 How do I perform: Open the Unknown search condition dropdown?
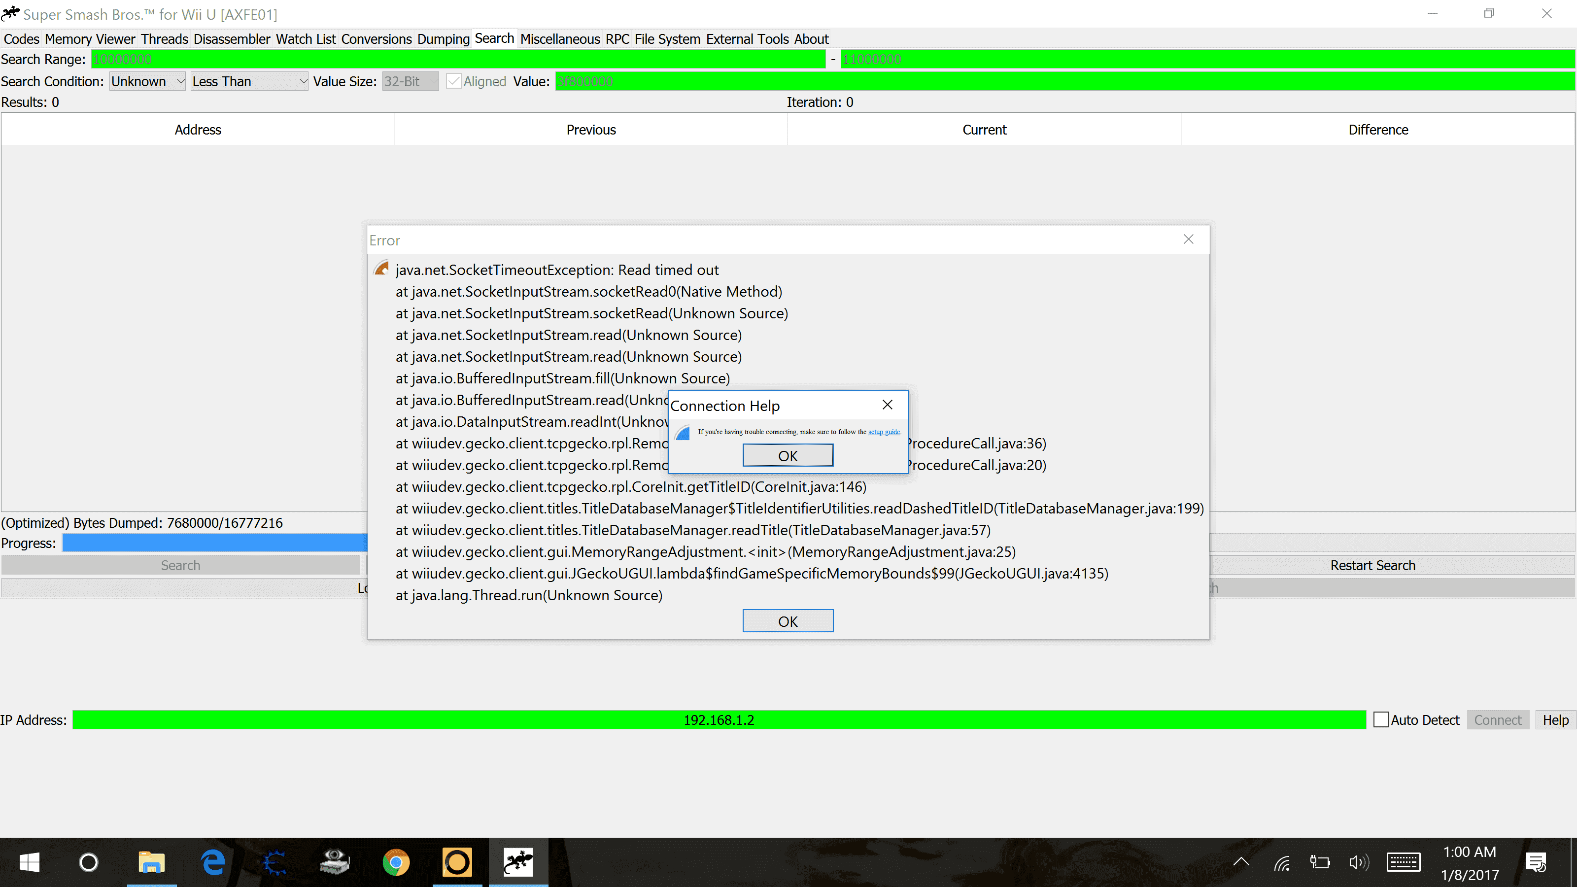click(x=147, y=81)
